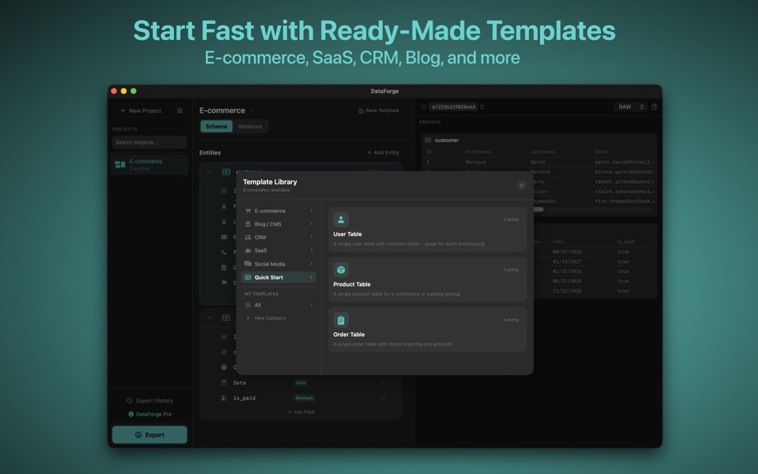Click the Search projects input field
758x474 pixels.
click(x=149, y=142)
